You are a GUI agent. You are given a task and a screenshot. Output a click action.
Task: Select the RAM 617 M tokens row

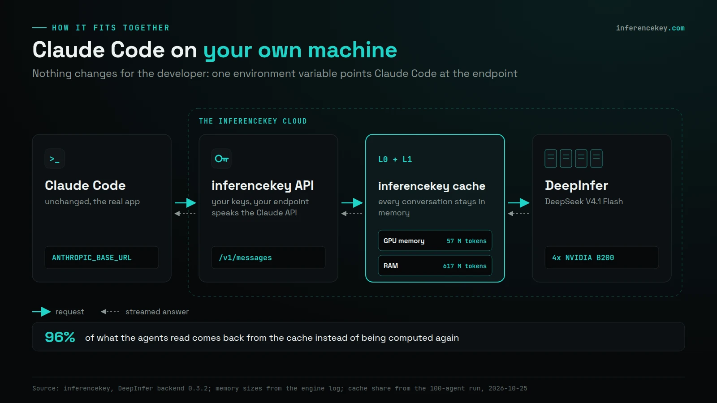[x=435, y=266]
